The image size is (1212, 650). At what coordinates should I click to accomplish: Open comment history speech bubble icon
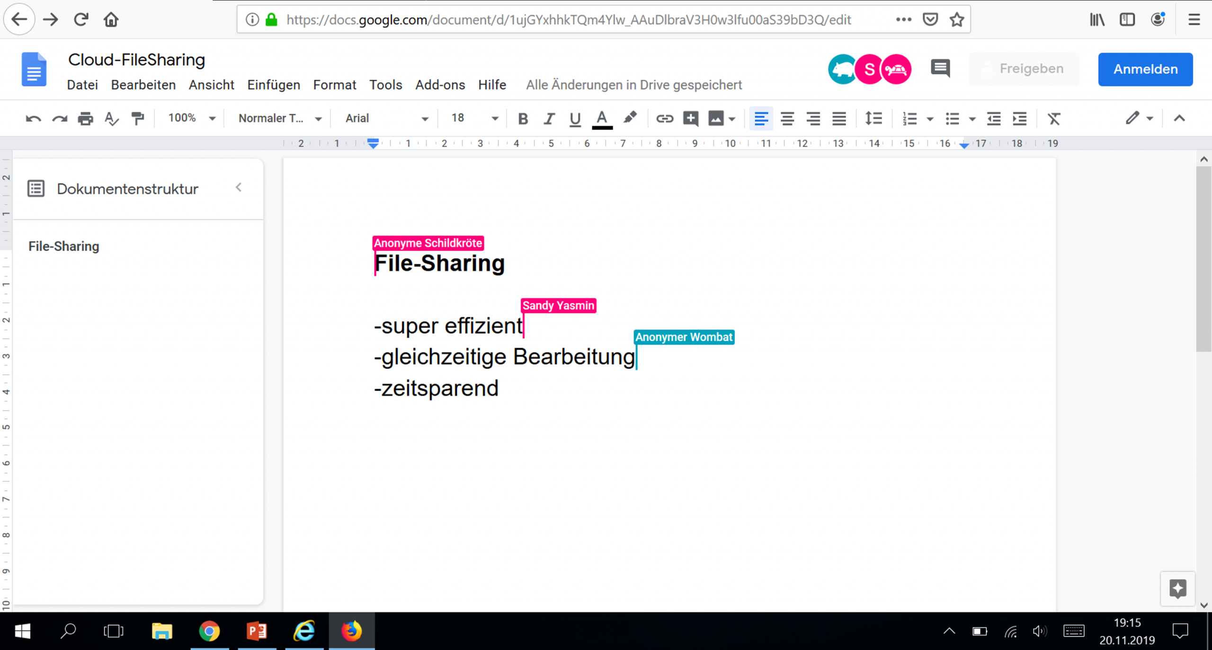(940, 69)
